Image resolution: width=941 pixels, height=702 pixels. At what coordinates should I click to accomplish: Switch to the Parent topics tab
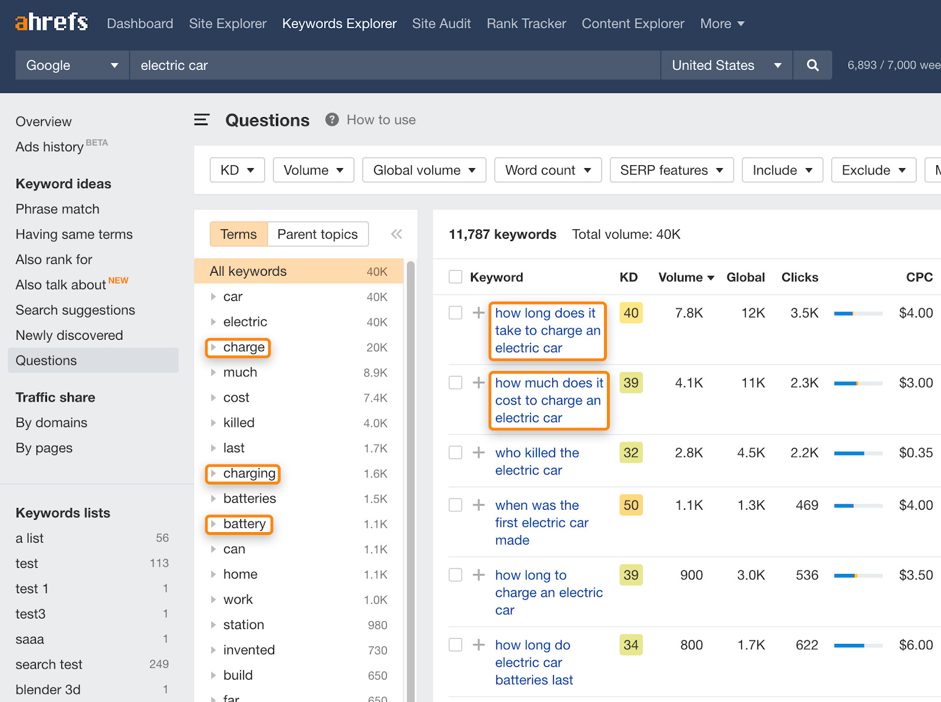pyautogui.click(x=318, y=234)
